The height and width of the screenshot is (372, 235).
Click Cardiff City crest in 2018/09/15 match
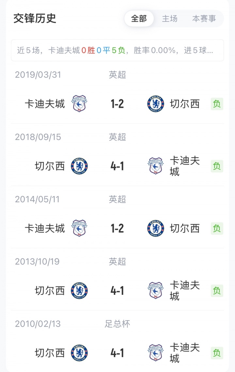point(156,166)
